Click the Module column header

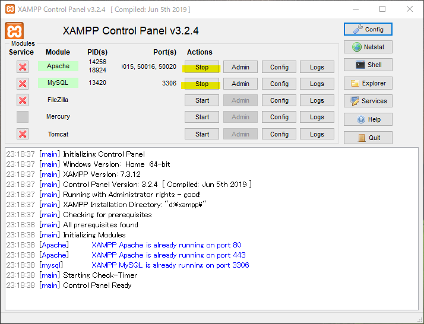[58, 52]
